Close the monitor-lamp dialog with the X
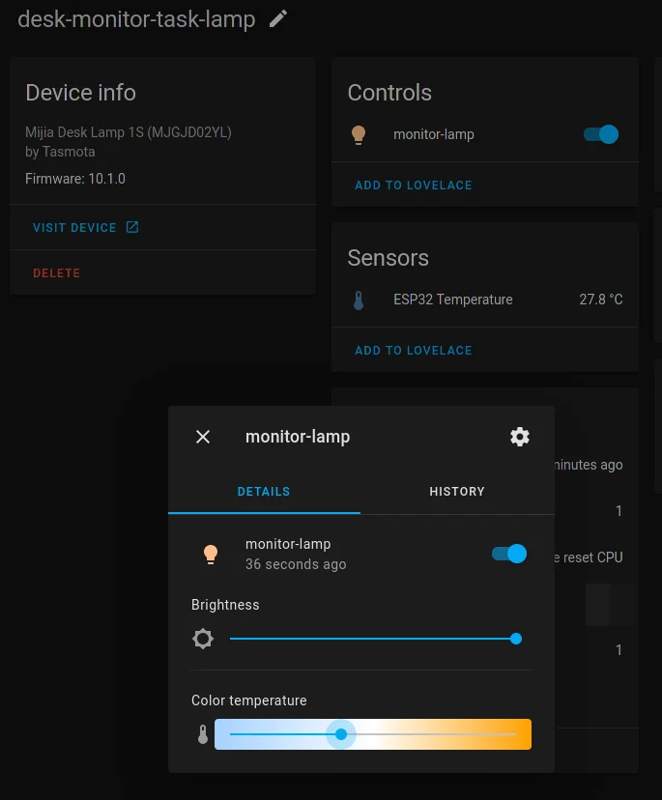Viewport: 662px width, 800px height. pyautogui.click(x=203, y=437)
